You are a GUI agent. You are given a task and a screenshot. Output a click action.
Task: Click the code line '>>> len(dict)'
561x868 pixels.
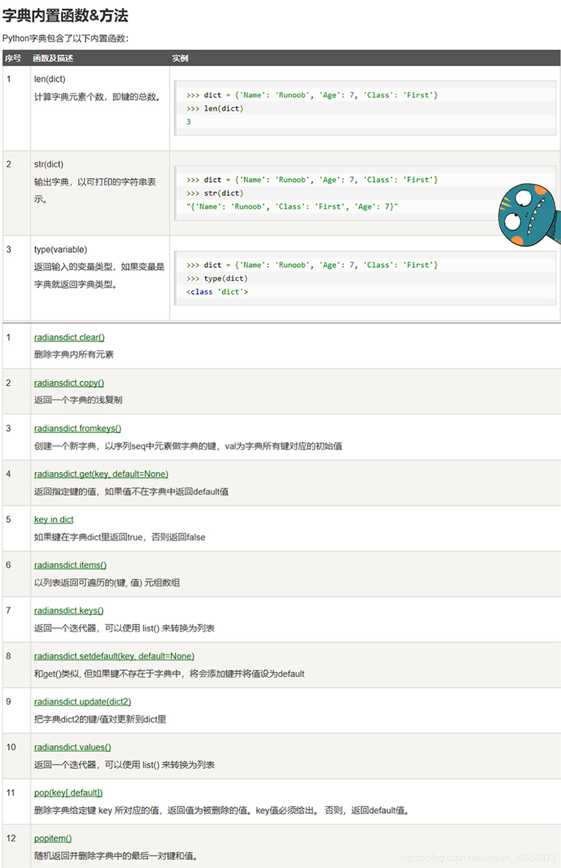point(215,109)
